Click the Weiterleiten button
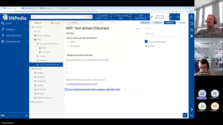223x125 pixels. [x=145, y=23]
